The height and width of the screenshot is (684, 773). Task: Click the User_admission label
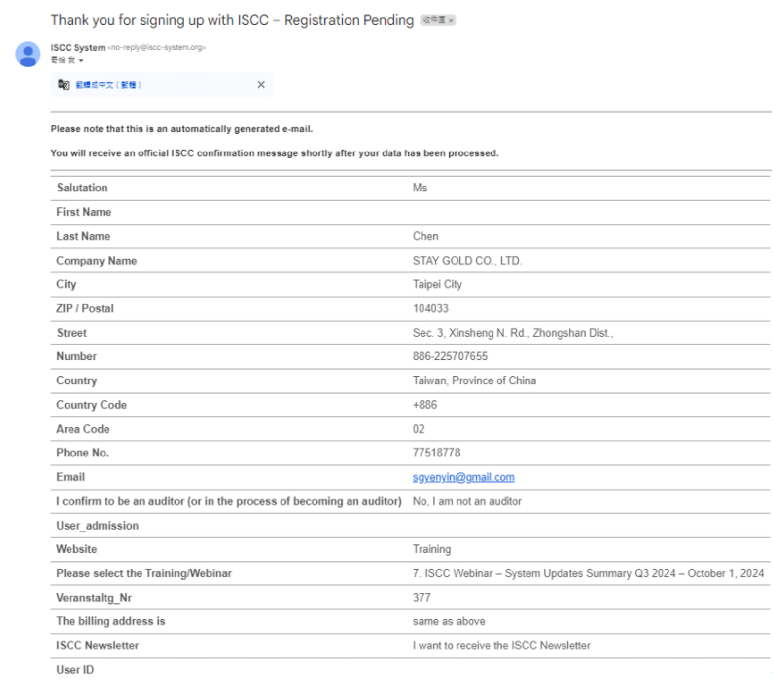point(98,526)
